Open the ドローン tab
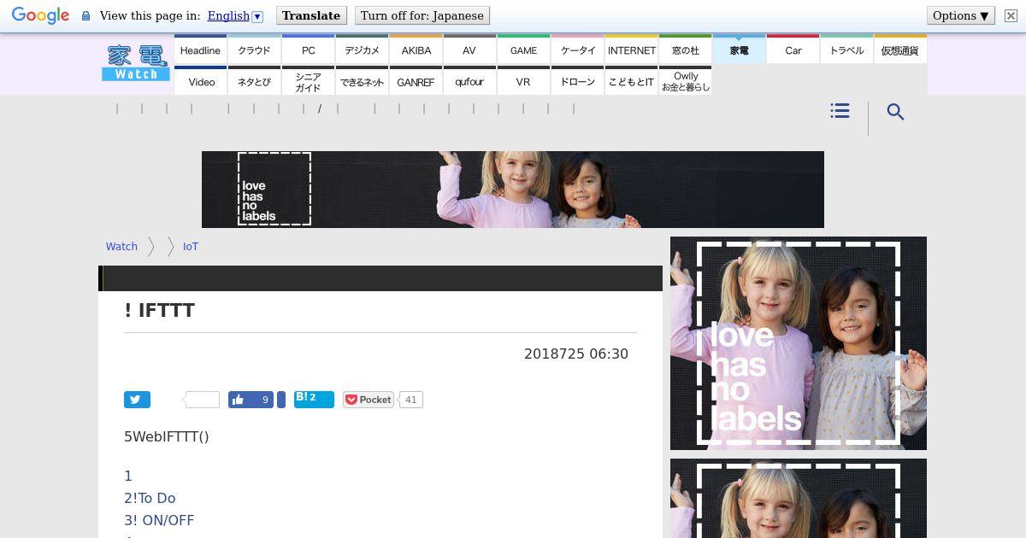Image resolution: width=1026 pixels, height=538 pixels. pos(577,81)
